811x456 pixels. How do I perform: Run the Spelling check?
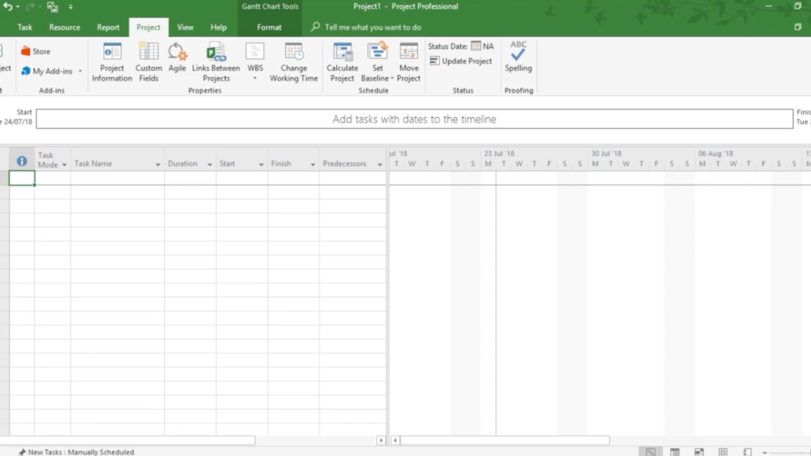[518, 57]
